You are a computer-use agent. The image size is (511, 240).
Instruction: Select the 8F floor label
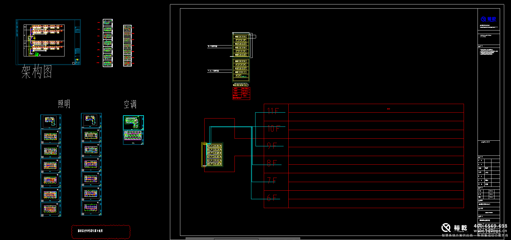[x=272, y=163]
